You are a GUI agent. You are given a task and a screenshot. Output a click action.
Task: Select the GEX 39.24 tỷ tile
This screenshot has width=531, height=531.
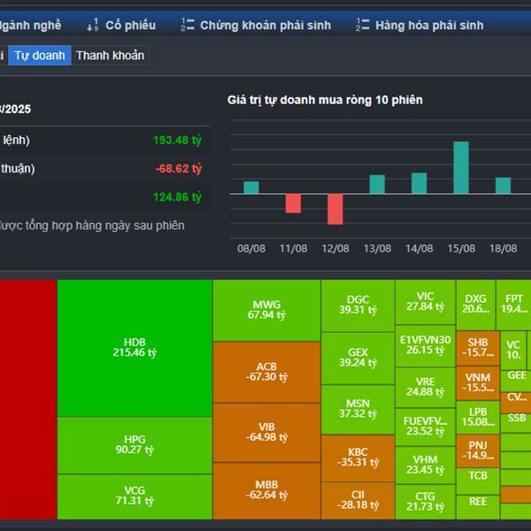(x=358, y=358)
